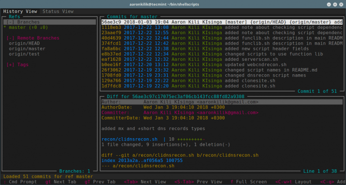Viewport: 346px width, 185px height.
Task: Click recon/clidnsrecon.sh file stat line
Action: tap(129, 140)
